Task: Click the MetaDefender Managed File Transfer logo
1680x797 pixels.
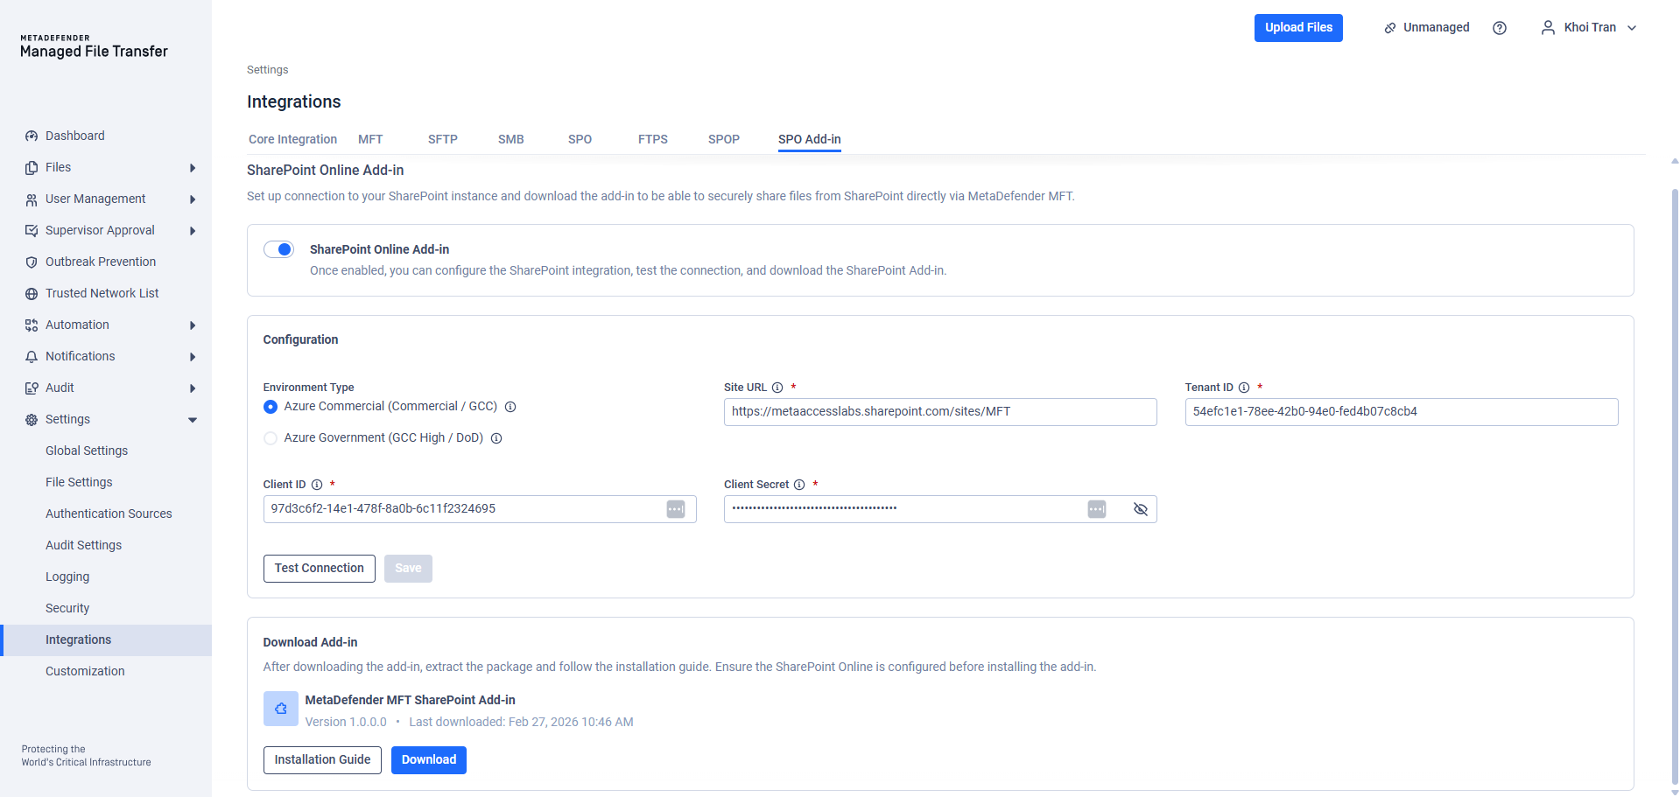Action: (94, 46)
